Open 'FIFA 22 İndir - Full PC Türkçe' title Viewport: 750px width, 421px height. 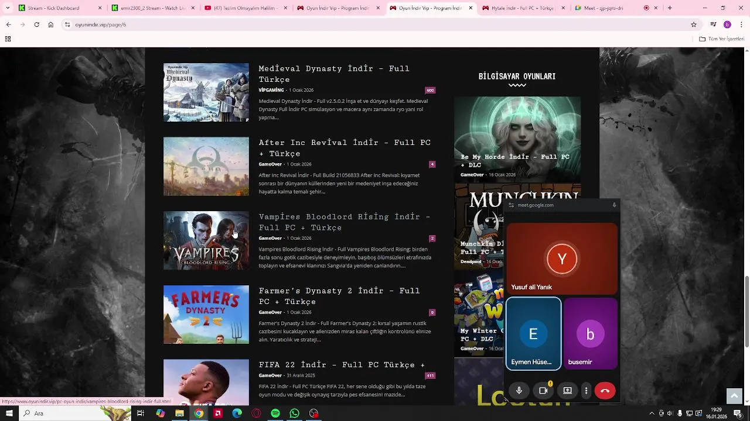click(342, 365)
